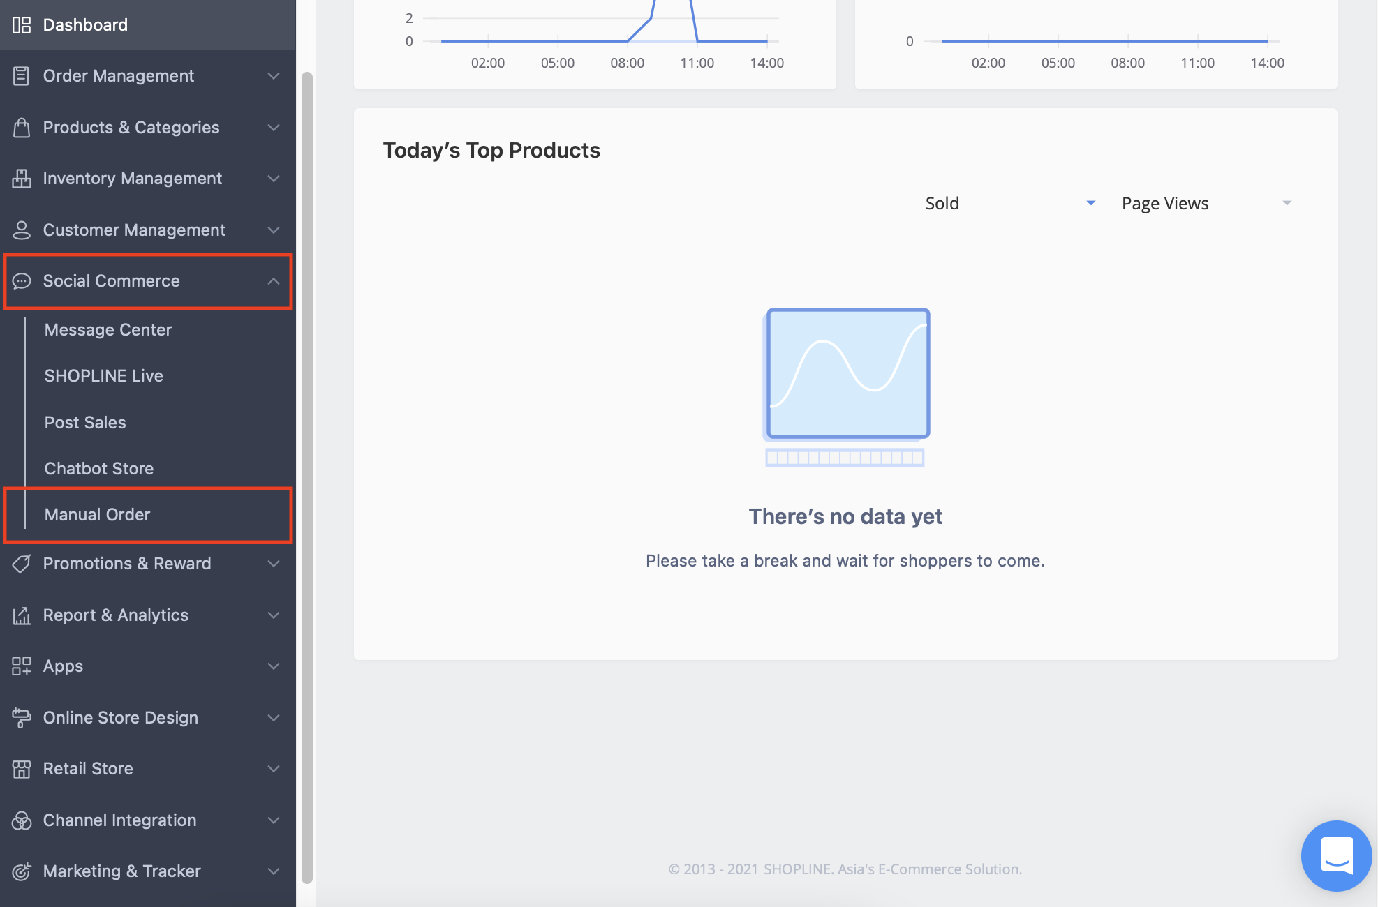The width and height of the screenshot is (1378, 907).
Task: Expand Retail Store chevron
Action: click(274, 769)
